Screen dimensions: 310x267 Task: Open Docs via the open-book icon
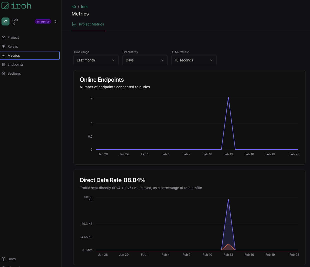(3, 259)
